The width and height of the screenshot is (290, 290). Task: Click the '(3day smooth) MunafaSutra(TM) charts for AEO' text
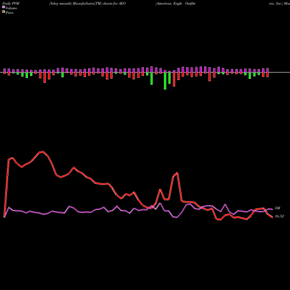pyautogui.click(x=88, y=3)
